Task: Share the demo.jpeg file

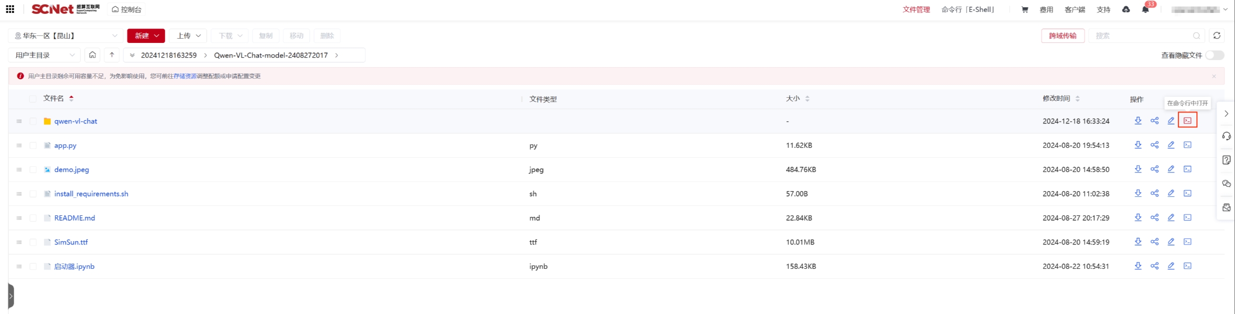Action: [1154, 169]
